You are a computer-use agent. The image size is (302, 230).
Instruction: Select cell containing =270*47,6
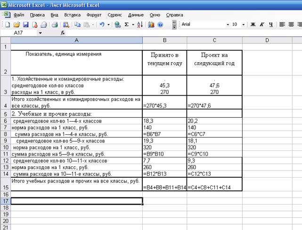[214, 102]
